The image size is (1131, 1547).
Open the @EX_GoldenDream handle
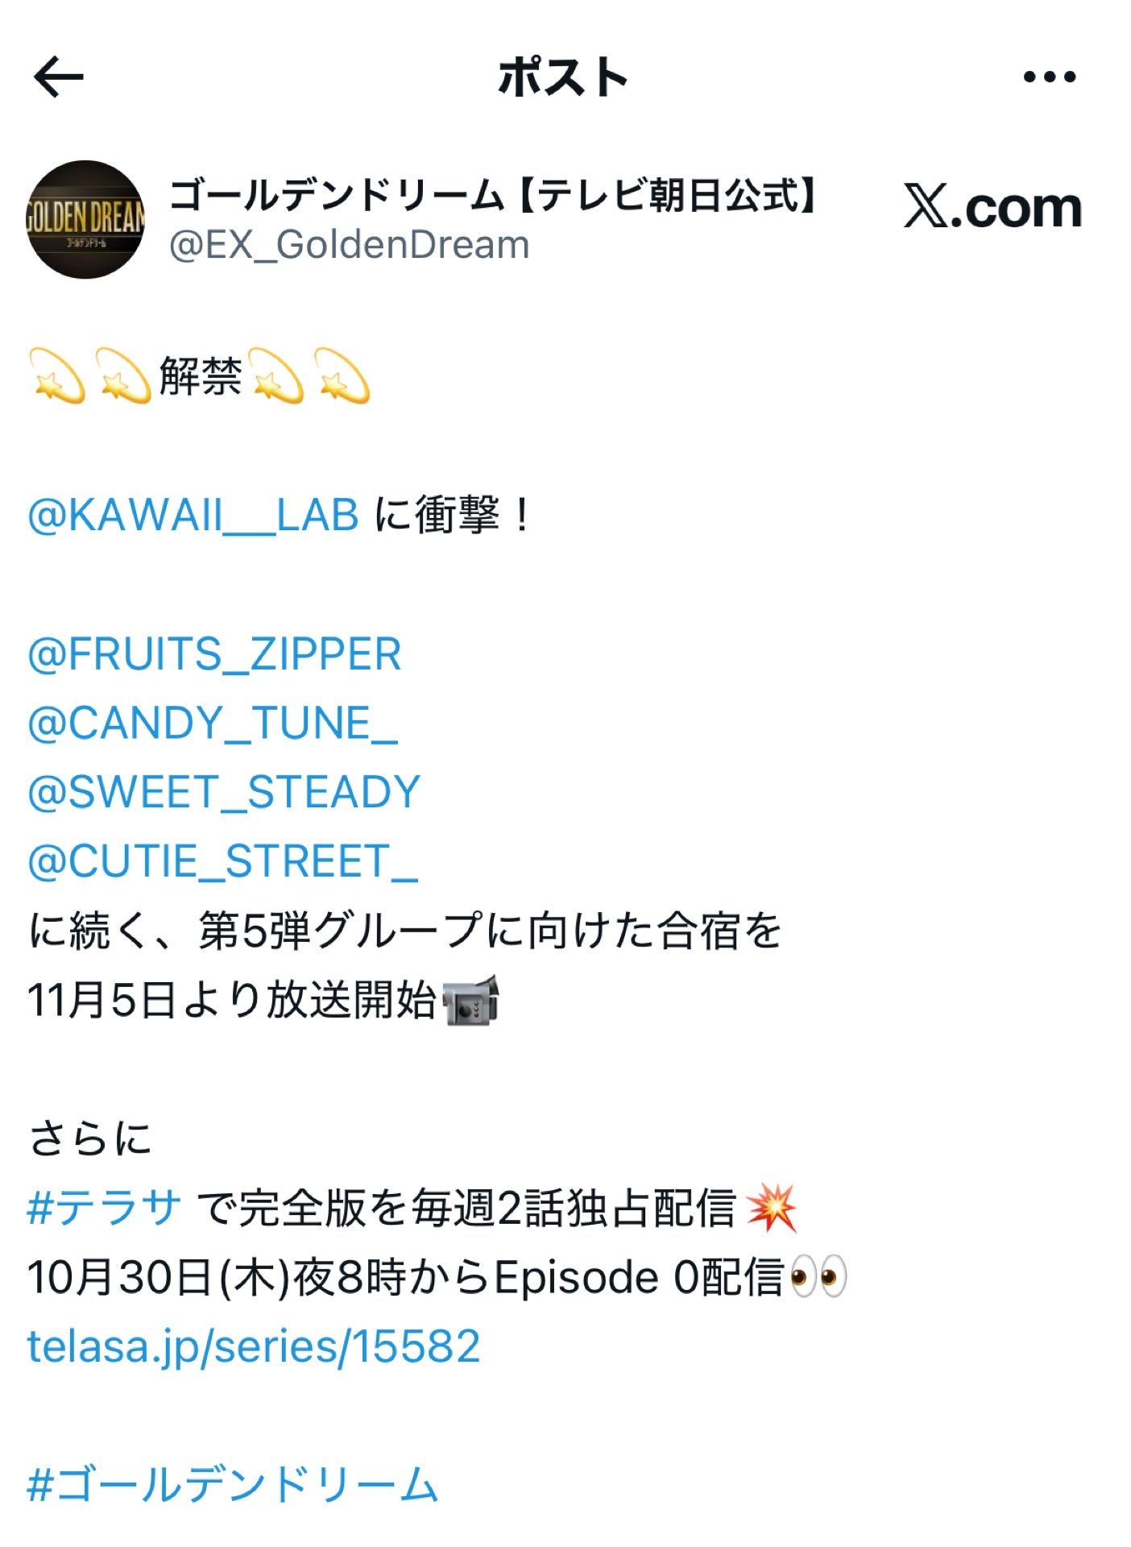tap(349, 245)
